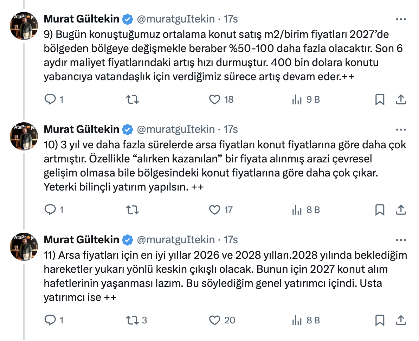Open more options for tweet 9
The image size is (419, 341).
(x=401, y=19)
